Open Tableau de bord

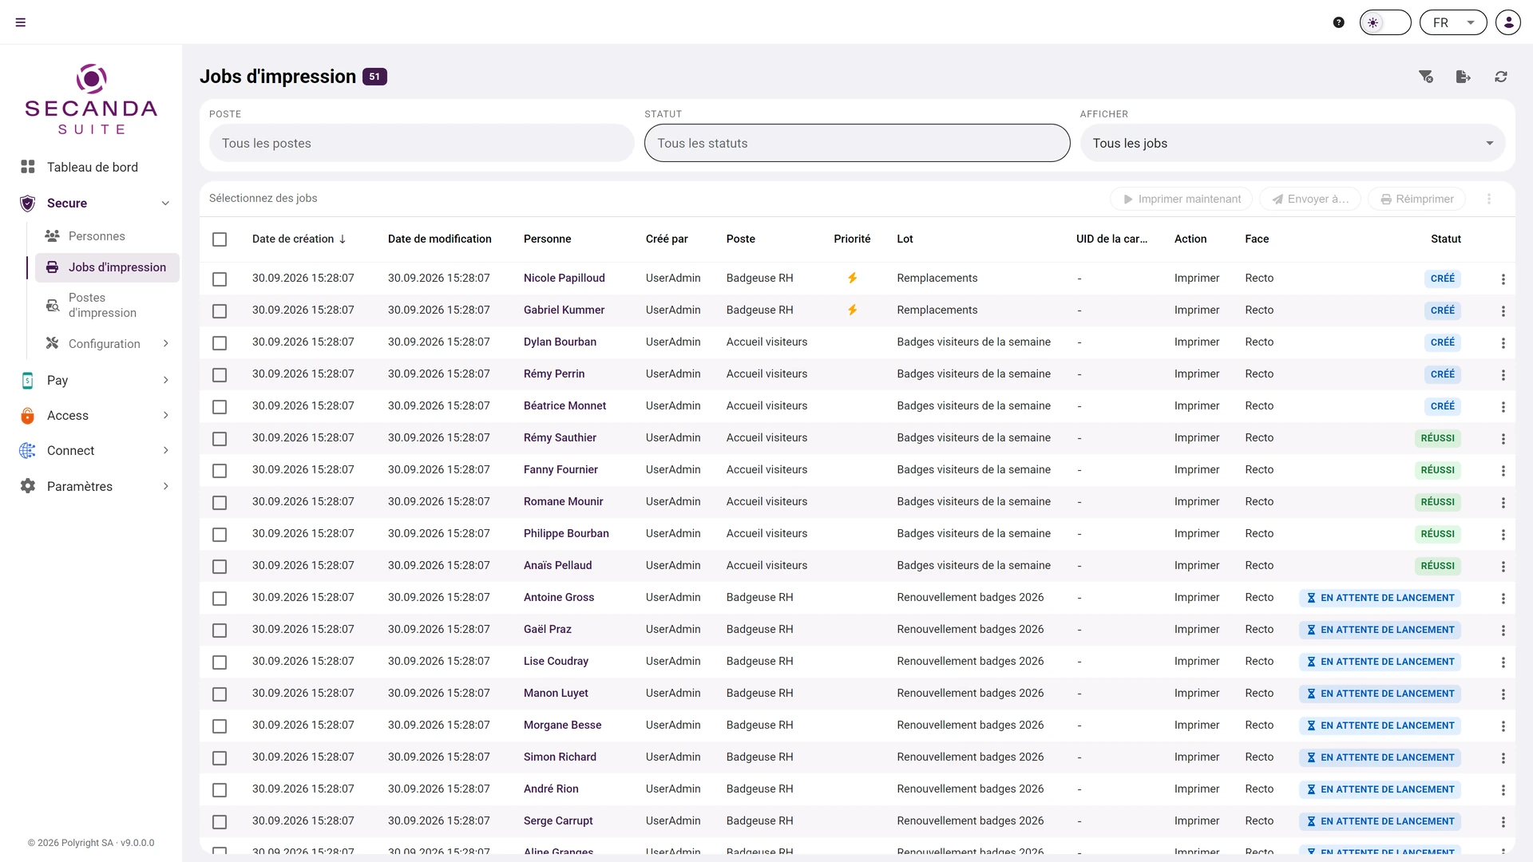(93, 167)
